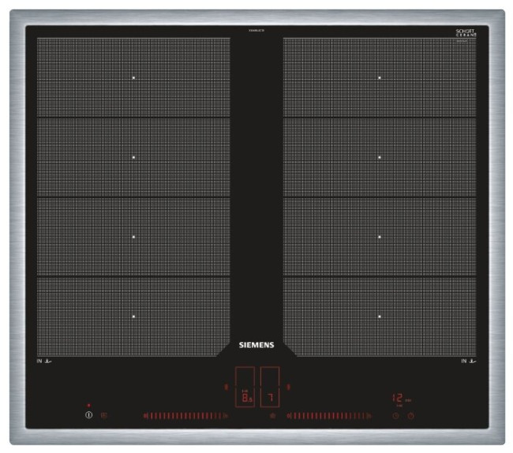Select the right zone display showing 7
The image size is (513, 453).
(270, 387)
